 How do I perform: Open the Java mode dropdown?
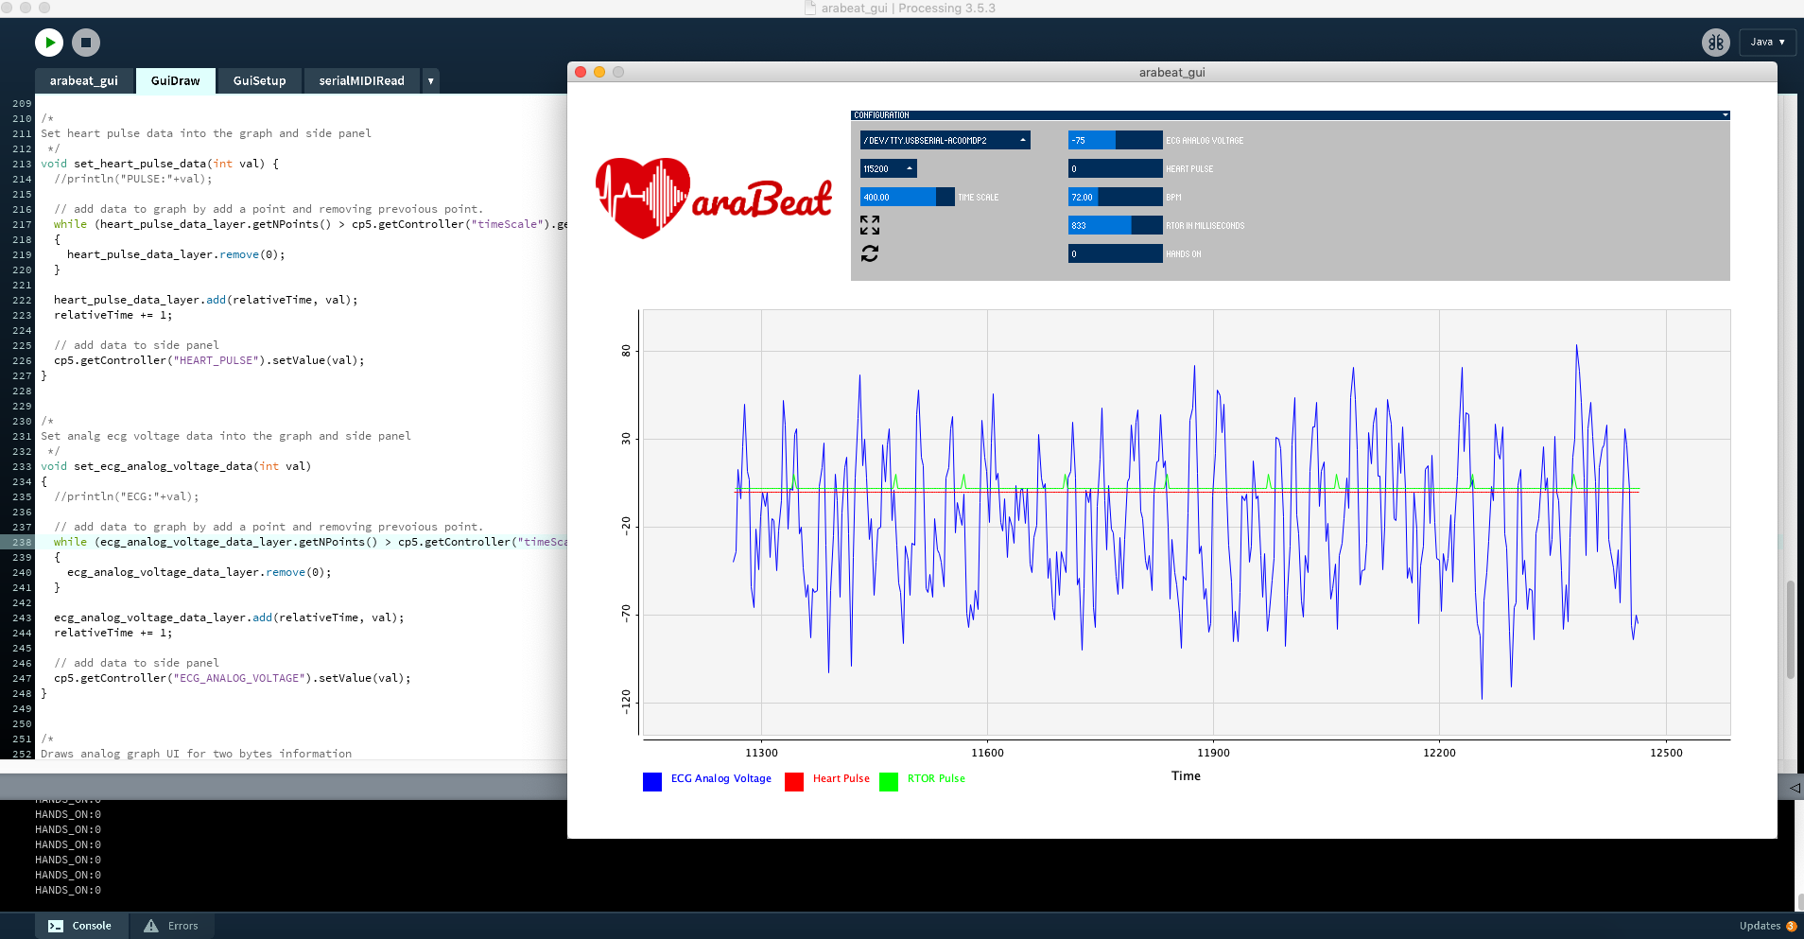(1767, 43)
